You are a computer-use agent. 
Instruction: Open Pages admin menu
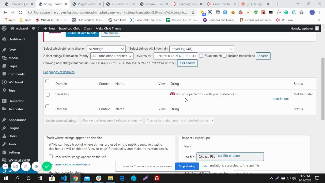tap(13, 66)
